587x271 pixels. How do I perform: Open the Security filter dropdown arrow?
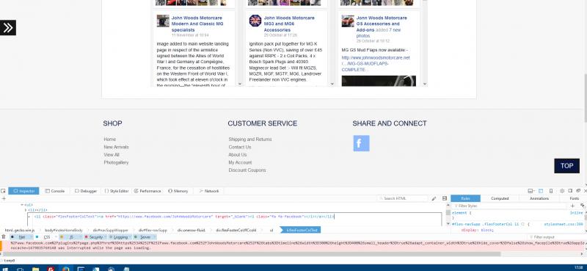point(106,237)
